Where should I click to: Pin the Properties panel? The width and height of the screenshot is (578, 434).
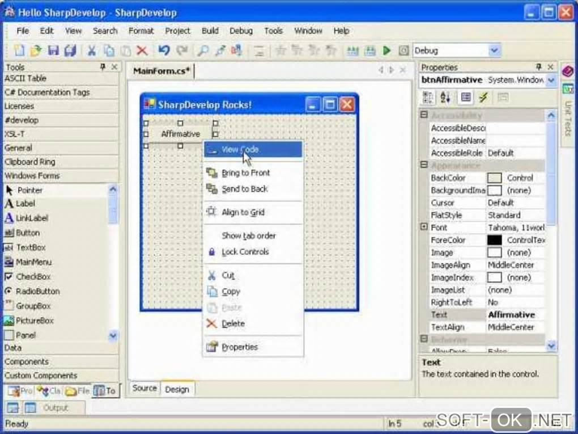pyautogui.click(x=538, y=67)
